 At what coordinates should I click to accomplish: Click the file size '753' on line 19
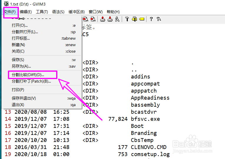[x=123, y=154]
